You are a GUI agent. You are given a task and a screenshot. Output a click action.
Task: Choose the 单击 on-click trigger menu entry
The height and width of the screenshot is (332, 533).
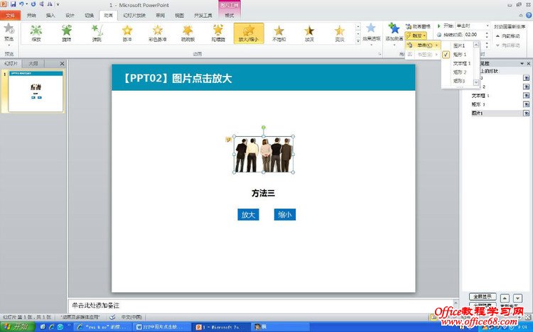tap(424, 45)
